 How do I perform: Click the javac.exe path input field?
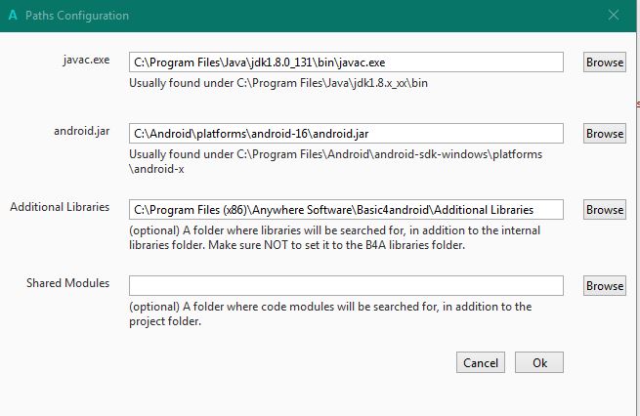click(346, 62)
